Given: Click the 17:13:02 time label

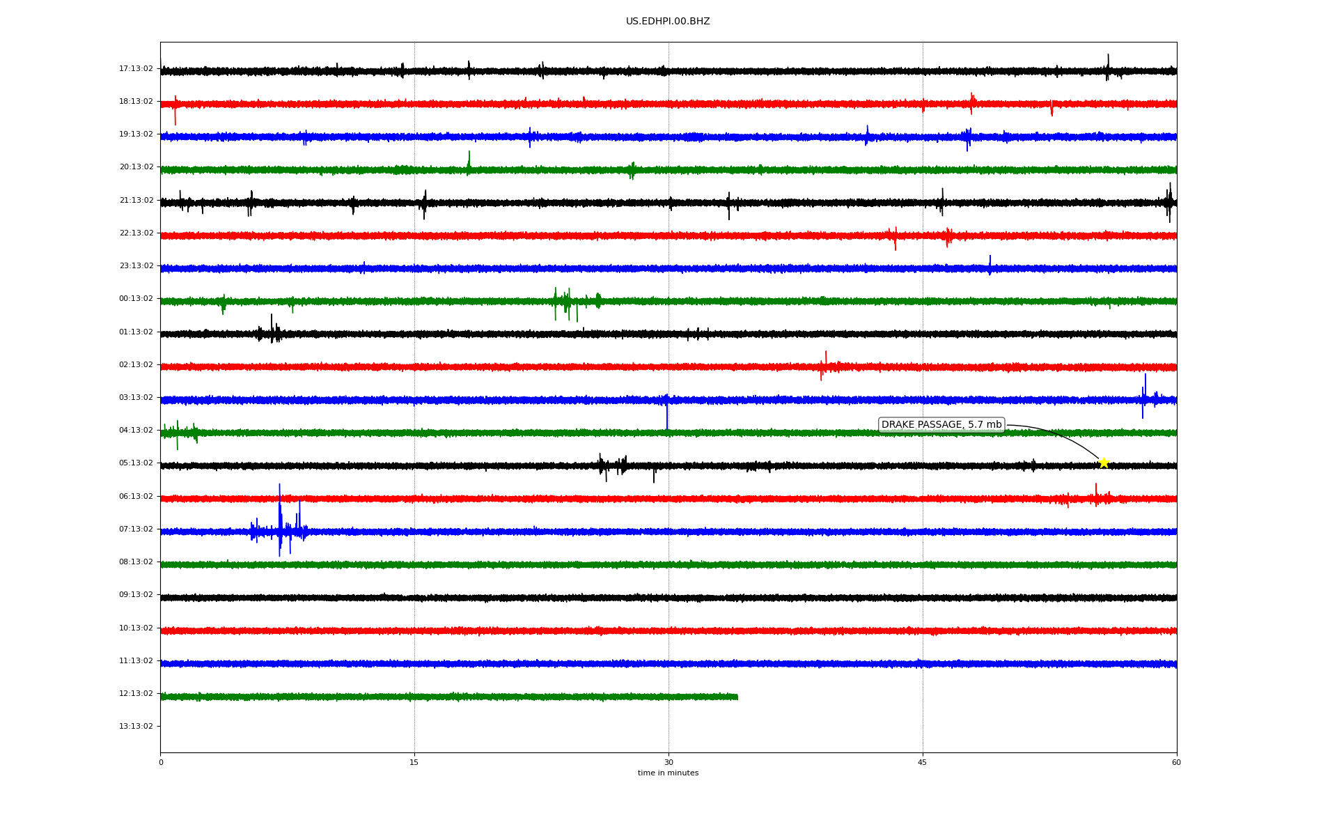Looking at the screenshot, I should coord(136,69).
